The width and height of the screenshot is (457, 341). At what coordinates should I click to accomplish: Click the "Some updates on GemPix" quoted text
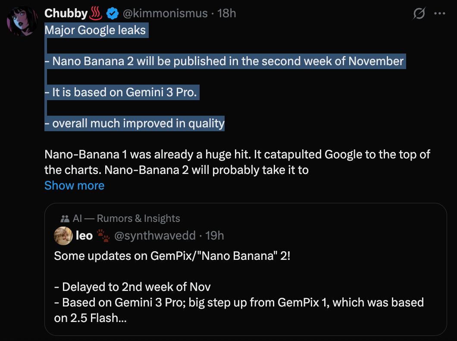(x=172, y=256)
